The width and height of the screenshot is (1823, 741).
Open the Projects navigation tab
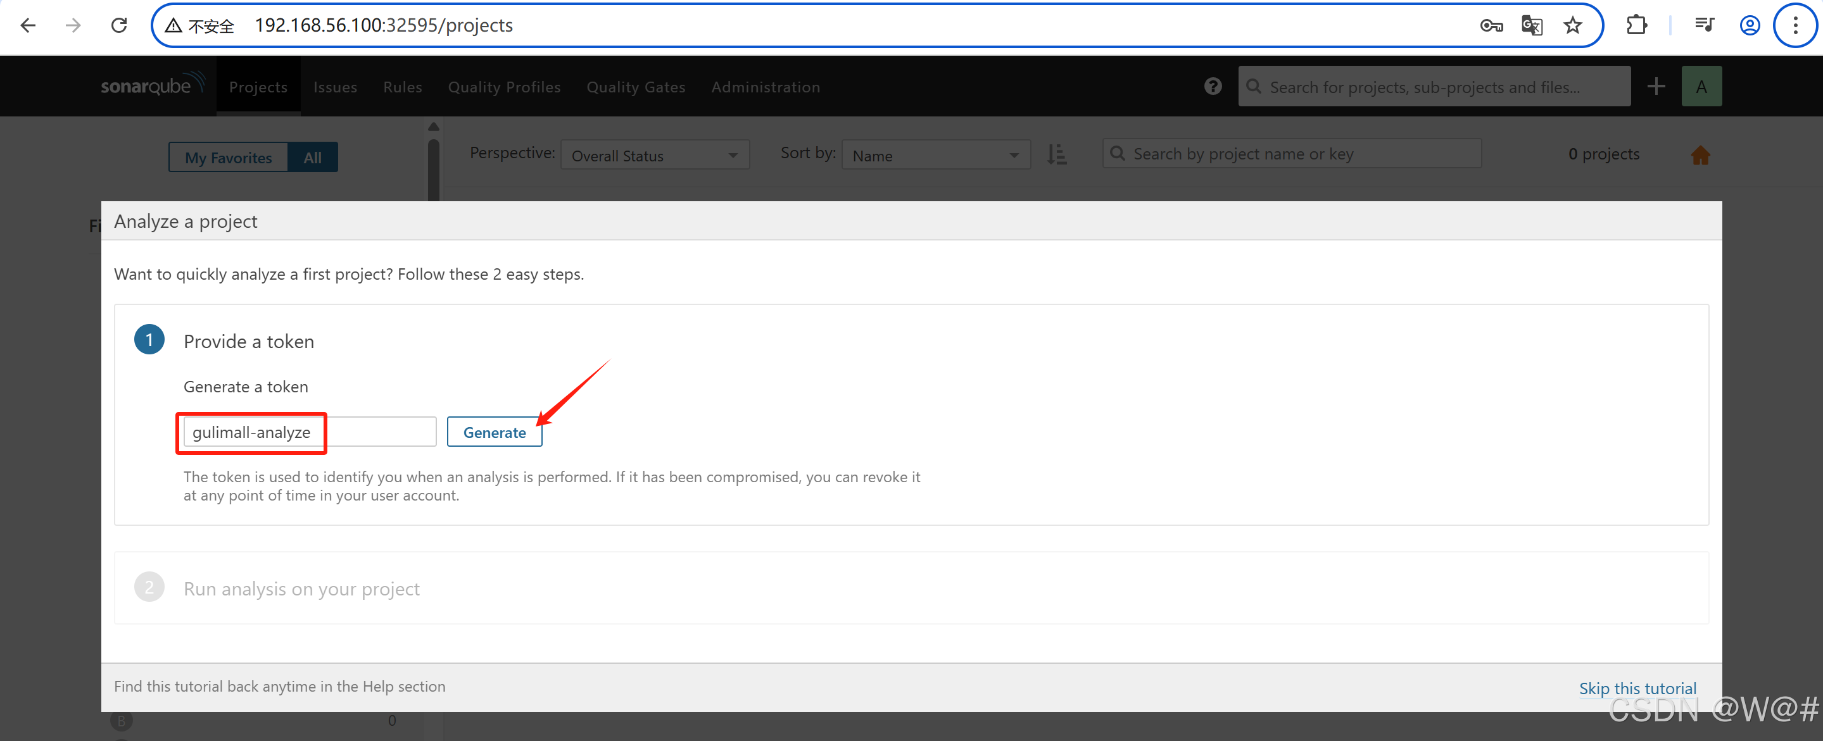[258, 87]
